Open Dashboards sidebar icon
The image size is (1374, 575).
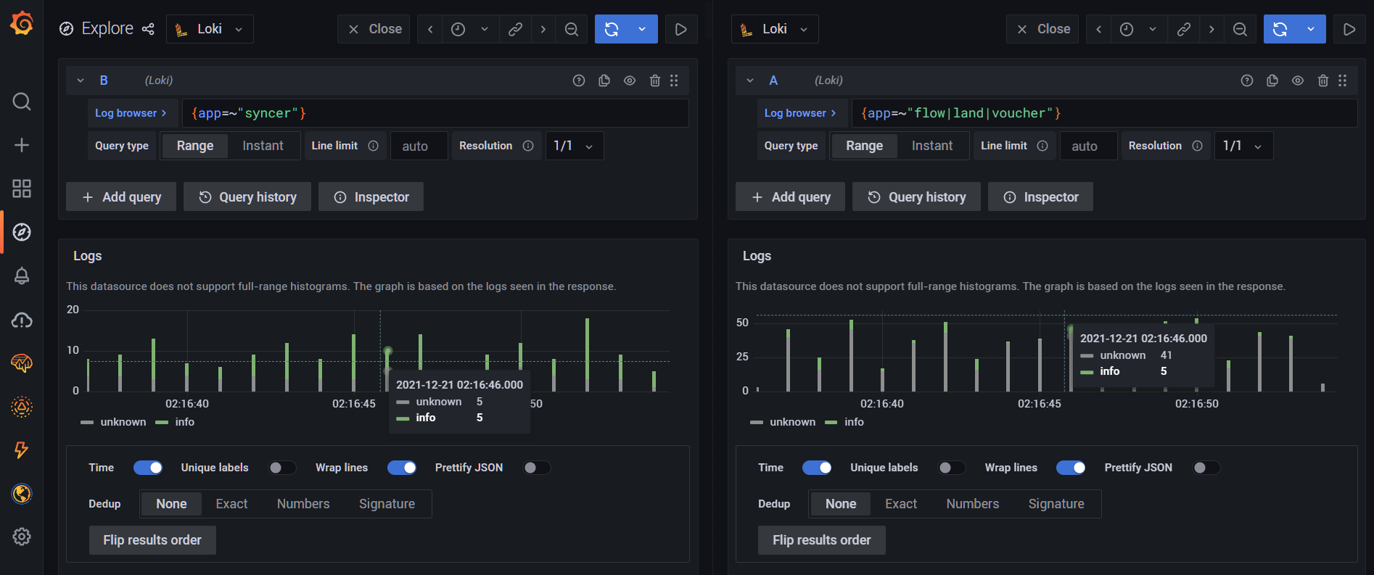point(22,189)
